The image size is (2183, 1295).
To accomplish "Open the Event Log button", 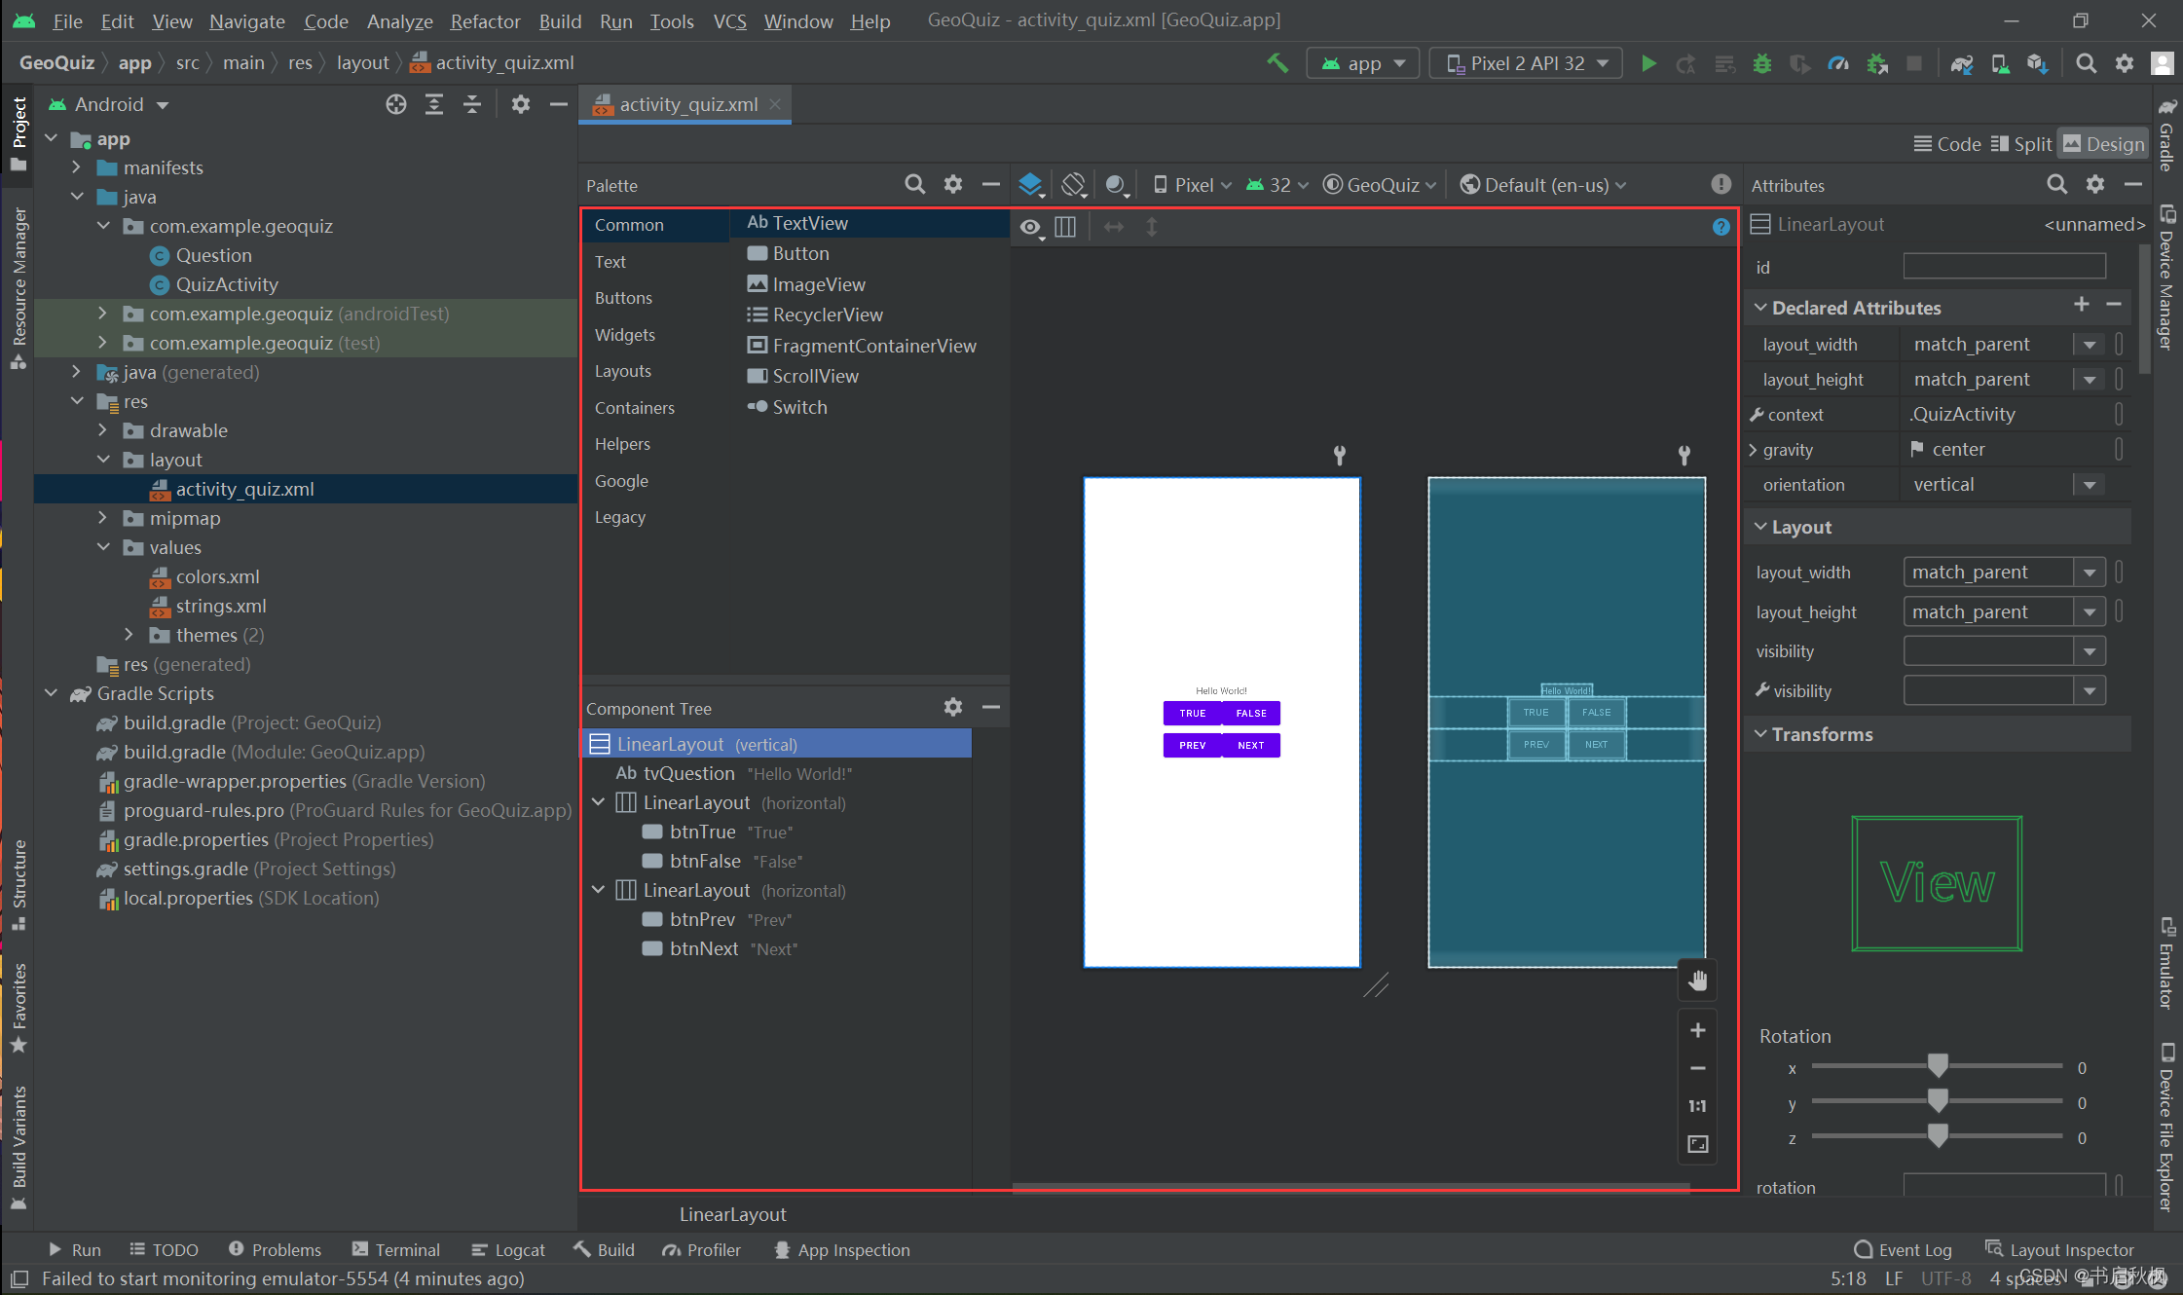I will pos(1904,1249).
